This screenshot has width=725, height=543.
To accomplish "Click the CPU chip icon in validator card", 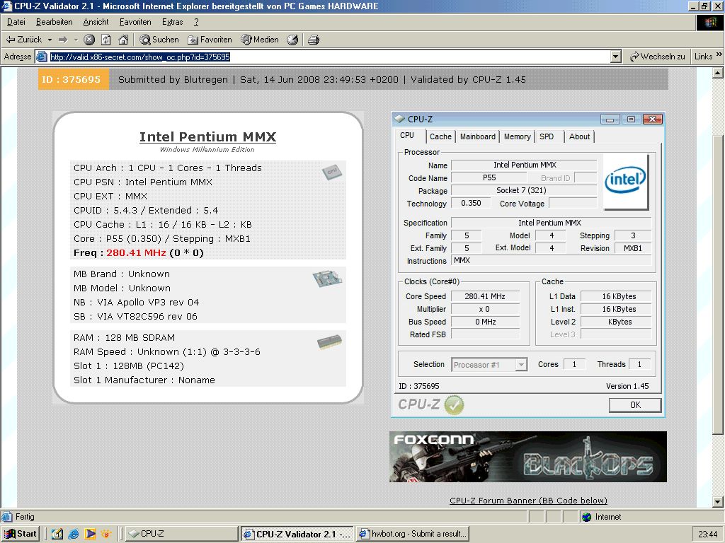I will point(332,173).
